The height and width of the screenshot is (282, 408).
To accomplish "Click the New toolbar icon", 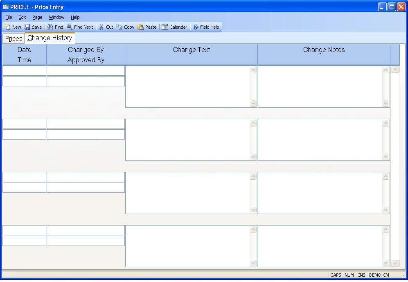I will point(8,27).
